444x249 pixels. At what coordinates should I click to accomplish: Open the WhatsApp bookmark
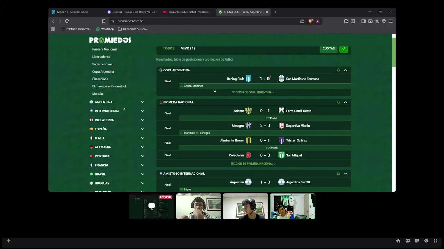[x=105, y=29]
